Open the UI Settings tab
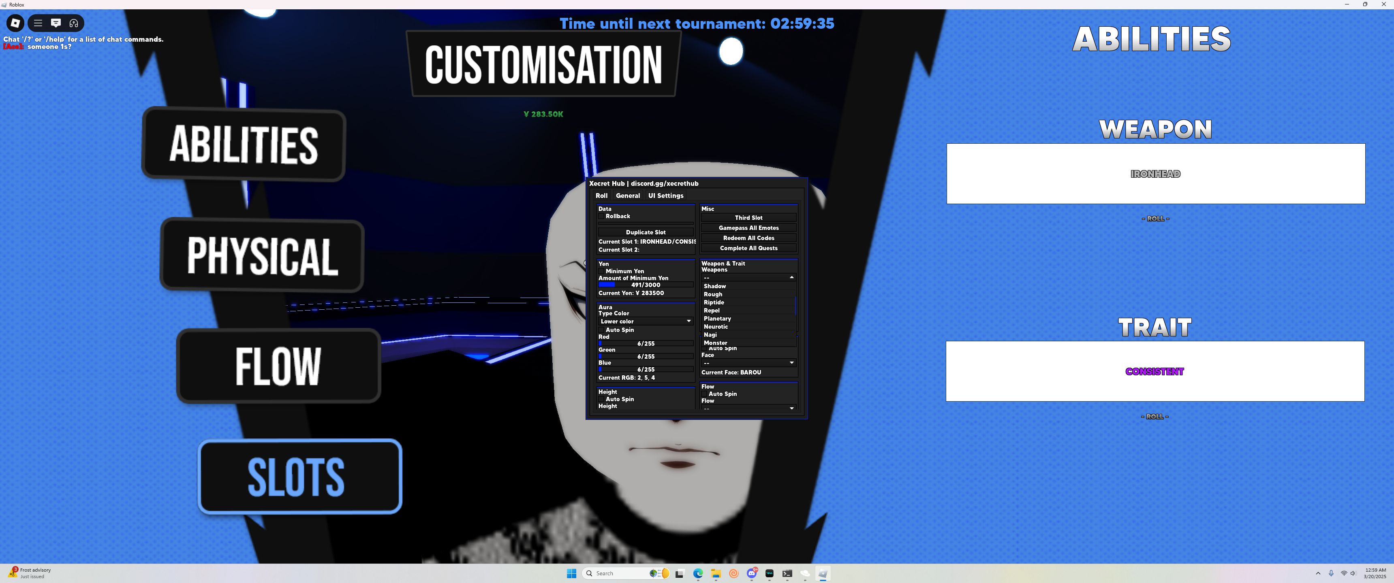 (x=666, y=196)
